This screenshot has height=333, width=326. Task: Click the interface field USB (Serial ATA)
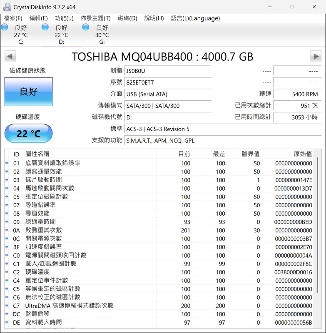click(x=168, y=94)
